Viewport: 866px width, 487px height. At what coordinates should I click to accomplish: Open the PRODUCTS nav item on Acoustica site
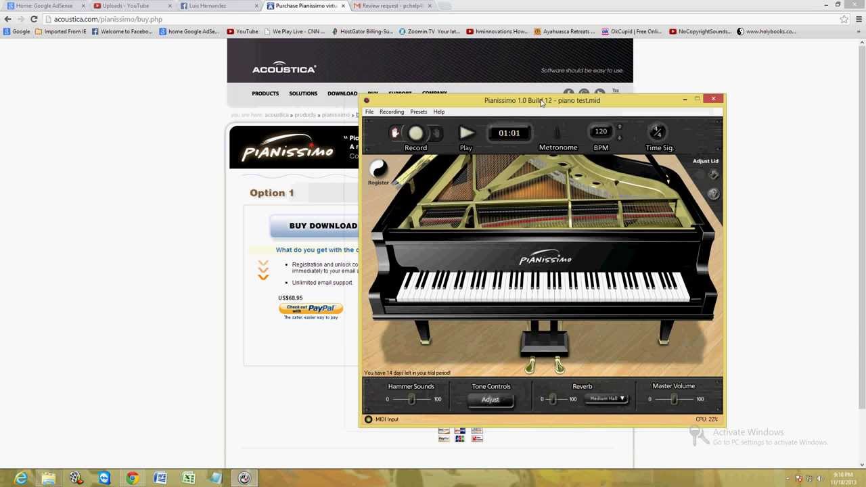tap(265, 93)
